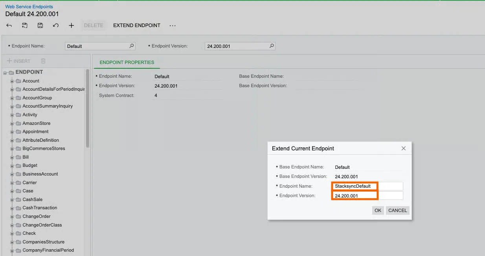Screen dimensions: 485x256
Task: Select CompanyFinancialPeriod in the tree
Action: [48, 250]
